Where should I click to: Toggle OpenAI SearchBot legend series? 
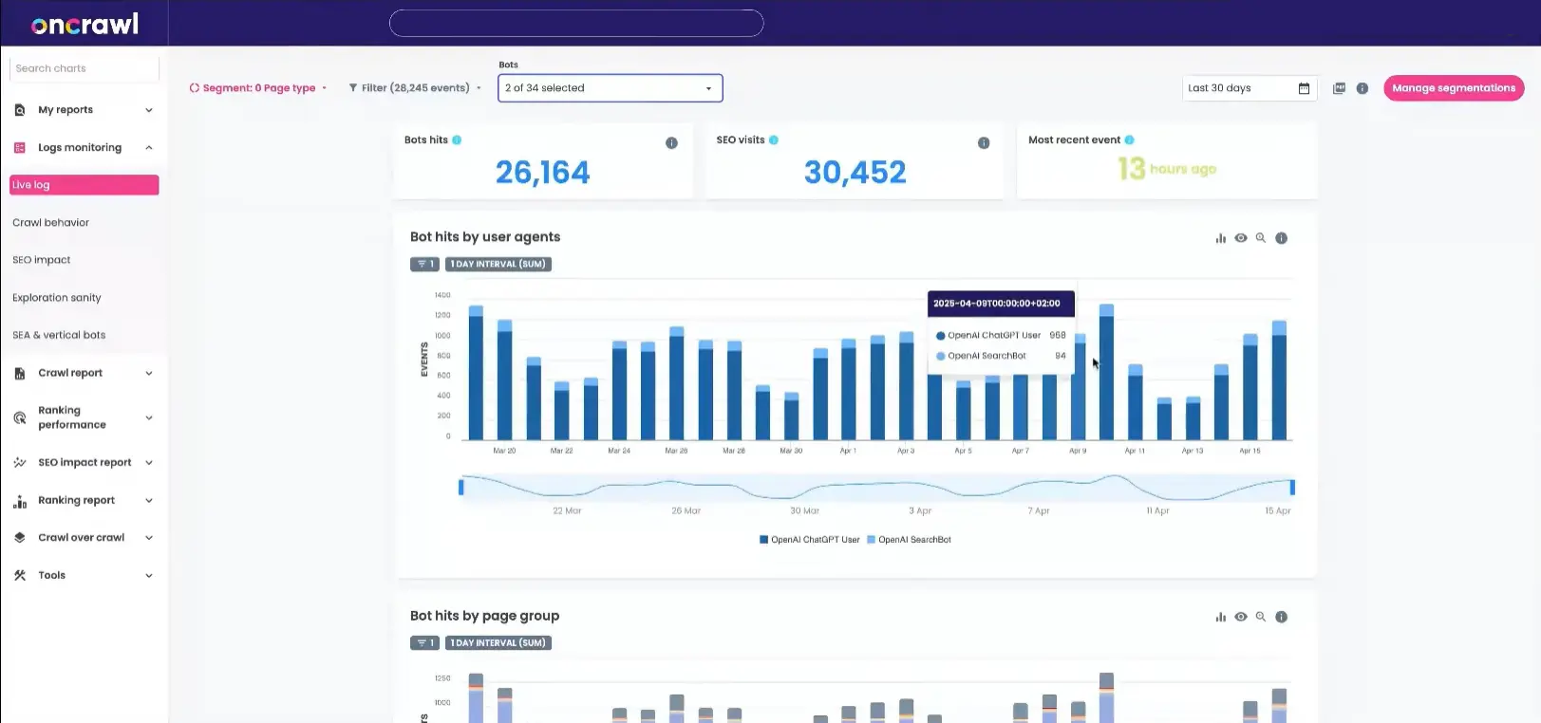click(909, 540)
